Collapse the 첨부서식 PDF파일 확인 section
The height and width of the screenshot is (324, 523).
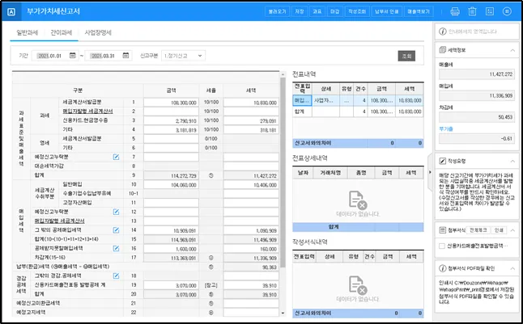[x=512, y=269]
